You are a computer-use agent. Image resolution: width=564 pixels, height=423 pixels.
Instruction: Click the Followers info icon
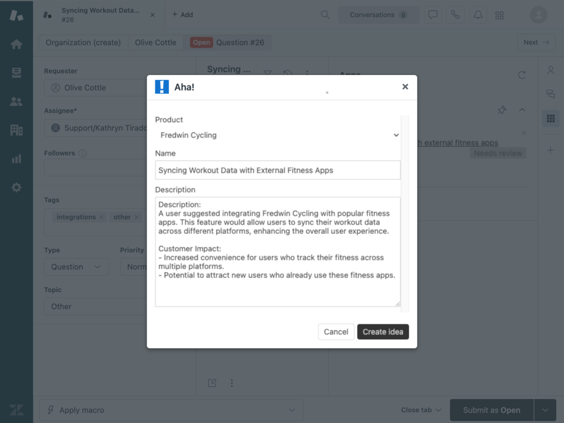pos(83,153)
